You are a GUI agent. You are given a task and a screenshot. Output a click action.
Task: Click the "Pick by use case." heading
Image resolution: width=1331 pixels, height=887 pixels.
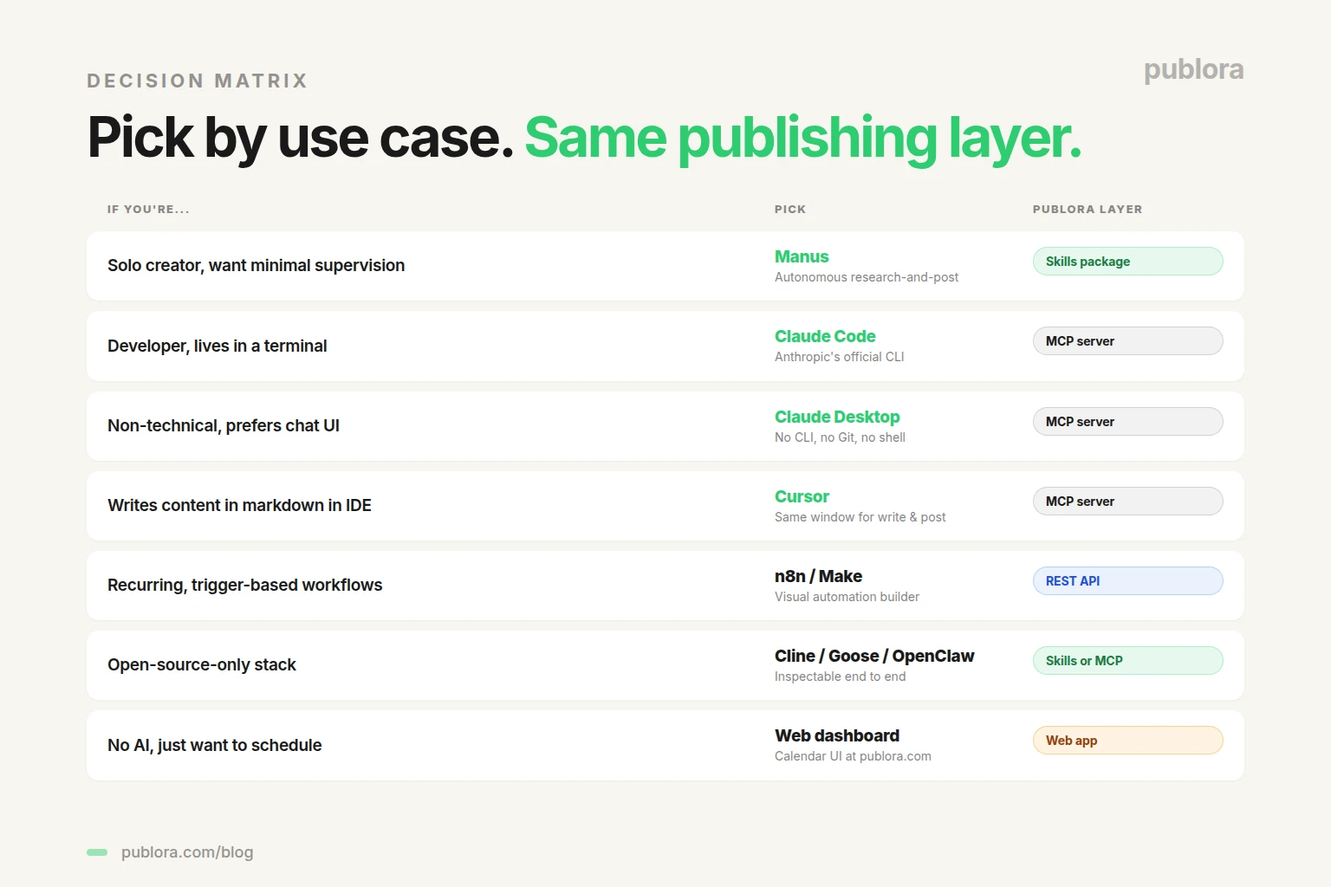(x=301, y=137)
